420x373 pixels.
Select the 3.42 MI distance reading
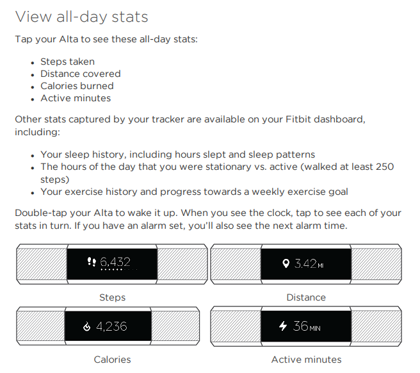pos(309,263)
